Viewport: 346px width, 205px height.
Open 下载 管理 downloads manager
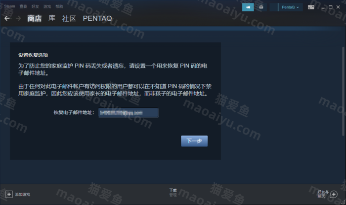click(173, 193)
